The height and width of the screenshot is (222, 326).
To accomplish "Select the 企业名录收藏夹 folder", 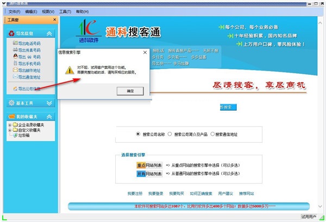I will tap(31, 125).
